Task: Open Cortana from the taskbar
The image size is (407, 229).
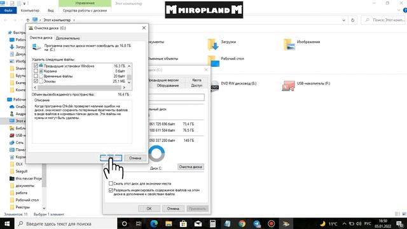Action: click(x=125, y=223)
